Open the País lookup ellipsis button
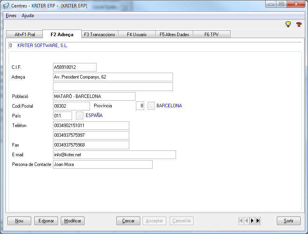This screenshot has height=234, width=308. pyautogui.click(x=79, y=116)
